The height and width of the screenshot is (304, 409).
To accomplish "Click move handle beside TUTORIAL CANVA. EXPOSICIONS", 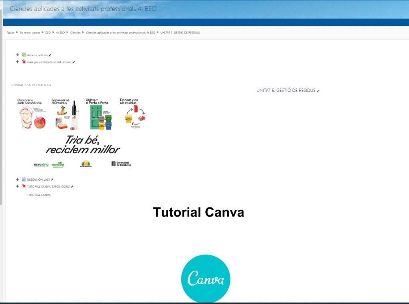I will 17,186.
